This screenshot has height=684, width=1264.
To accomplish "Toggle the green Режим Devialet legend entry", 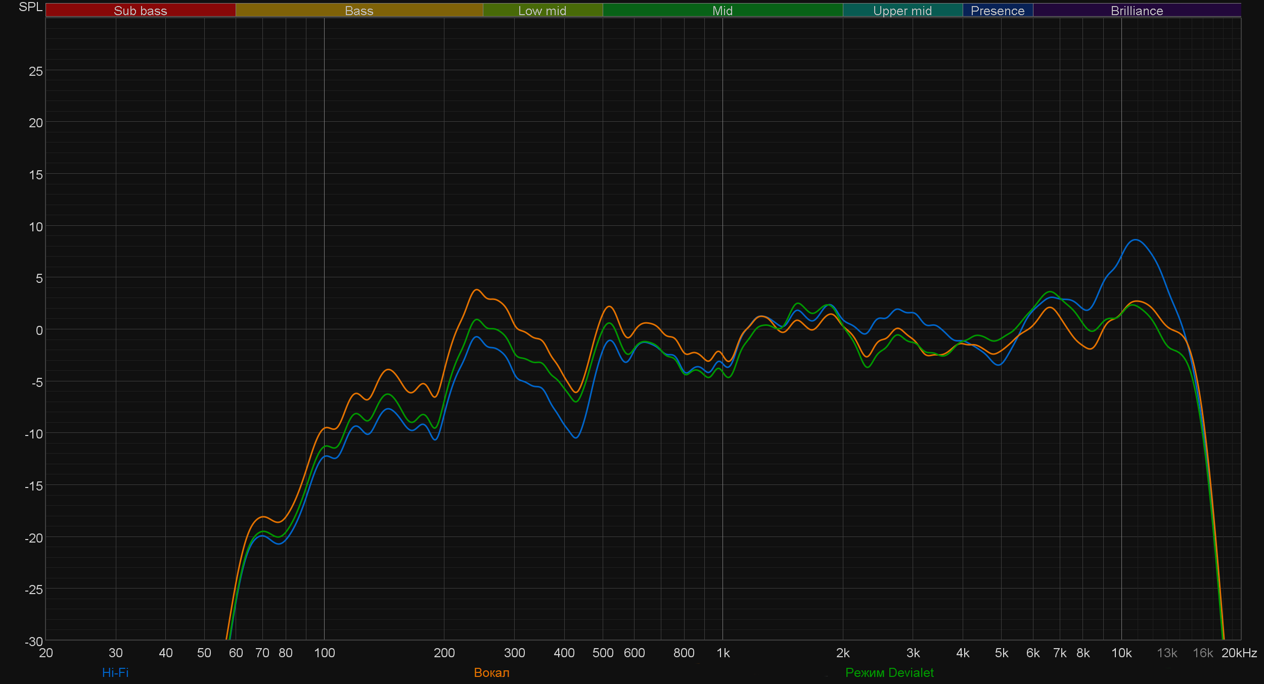I will click(889, 673).
